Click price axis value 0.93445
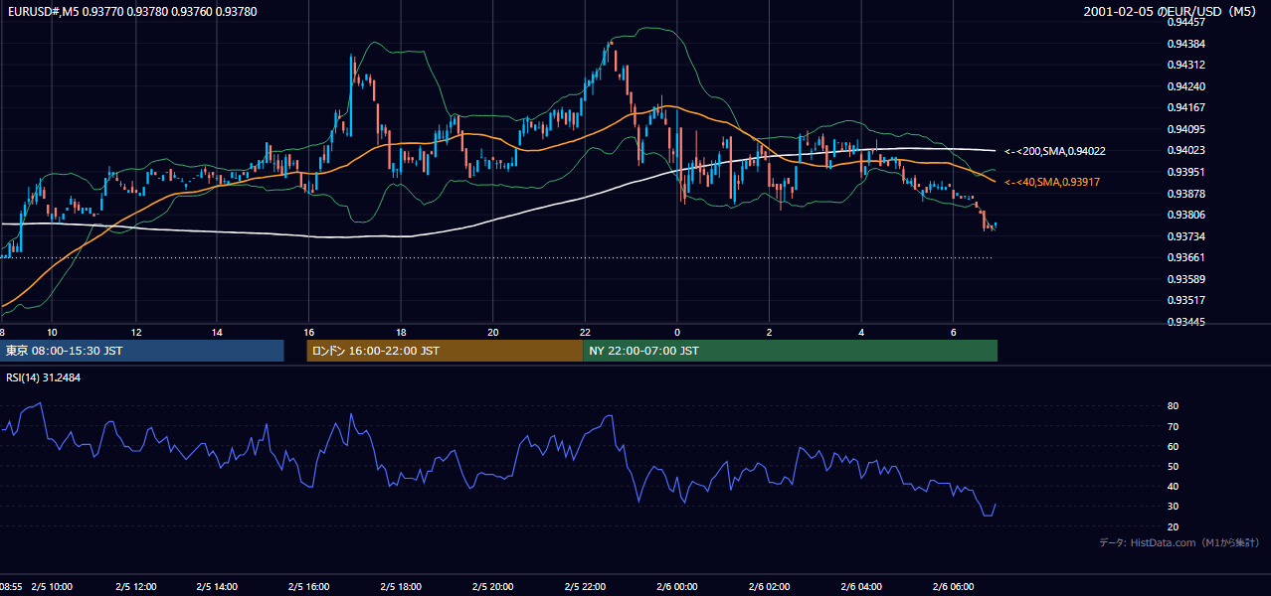Image resolution: width=1271 pixels, height=596 pixels. click(1187, 322)
